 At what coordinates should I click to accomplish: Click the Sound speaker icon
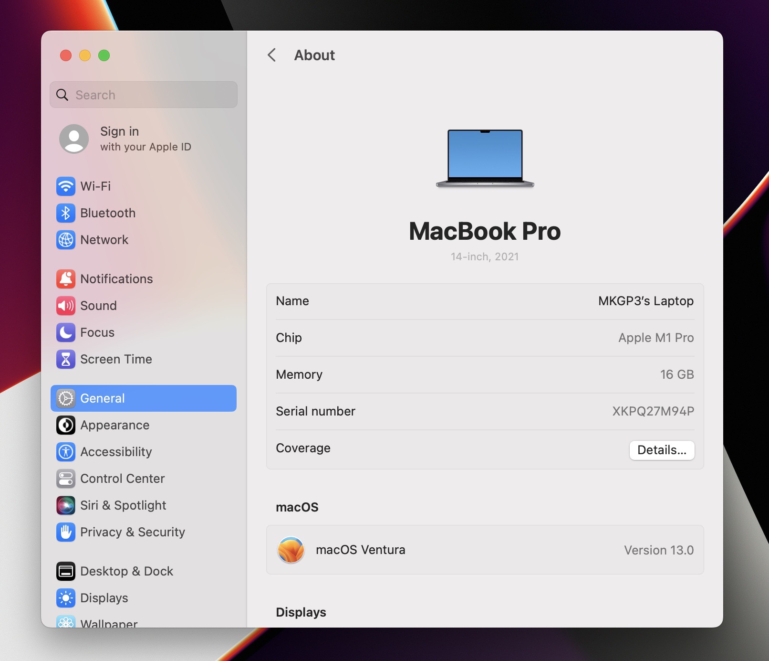point(66,306)
